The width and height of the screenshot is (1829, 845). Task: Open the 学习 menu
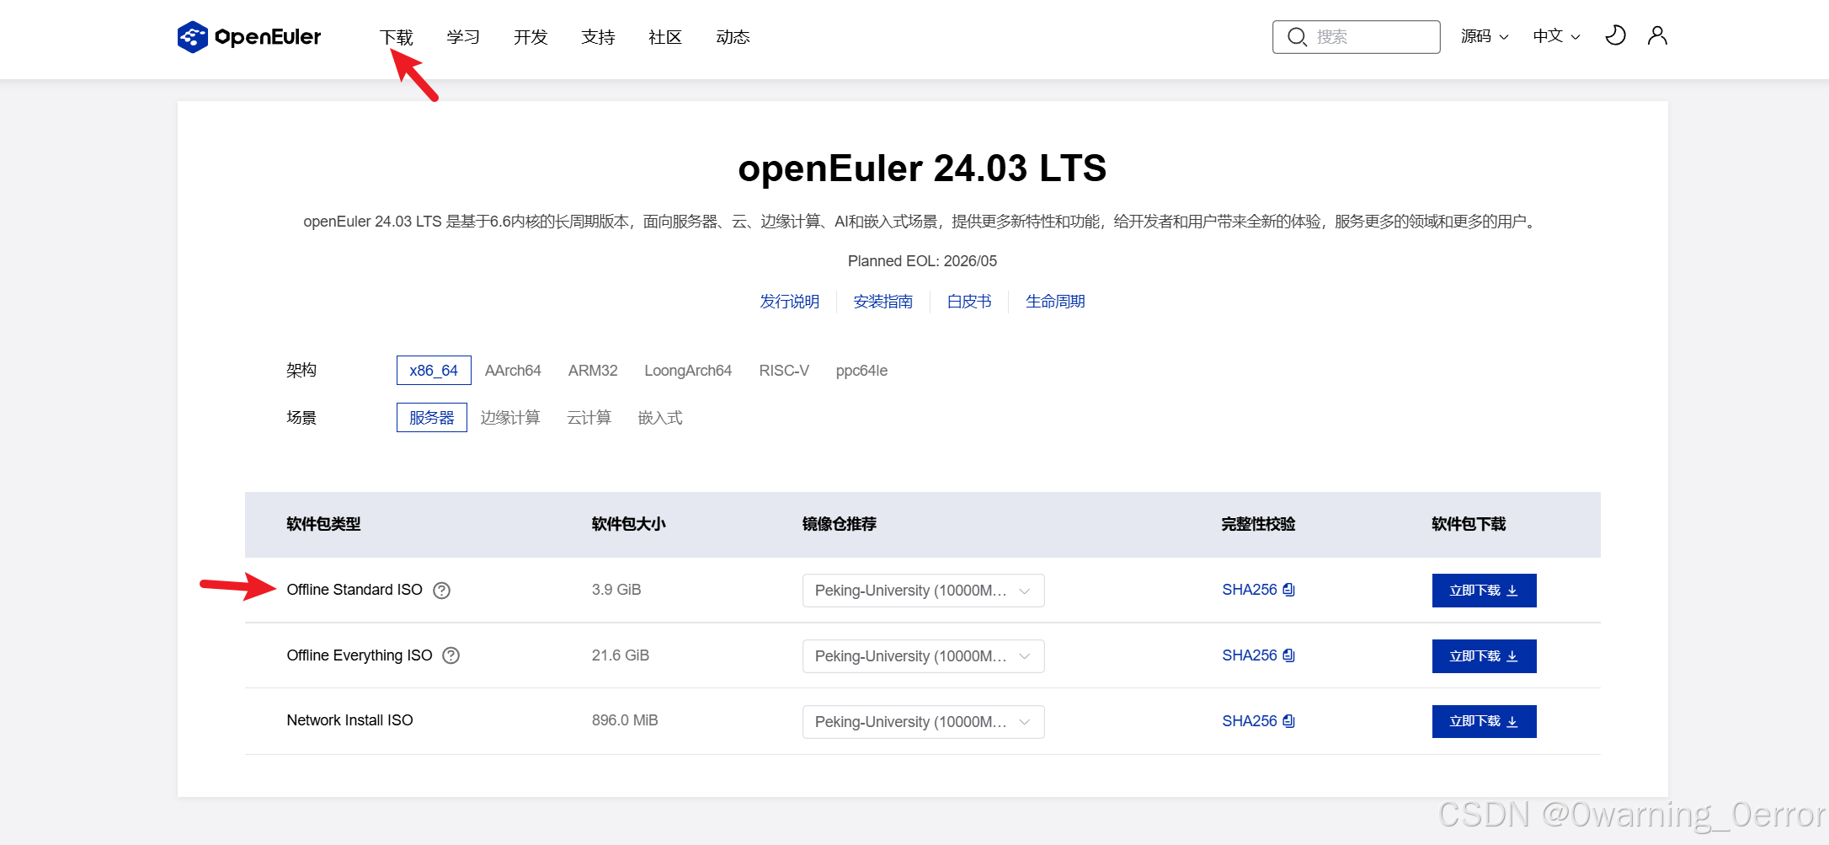pos(462,36)
